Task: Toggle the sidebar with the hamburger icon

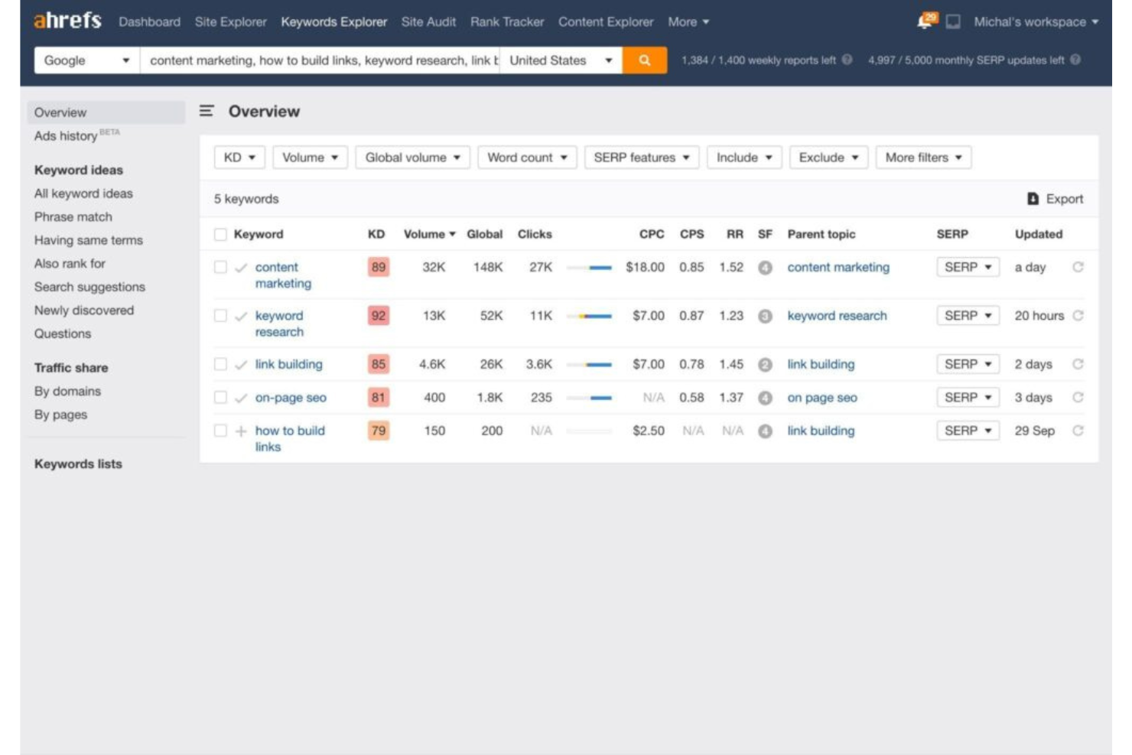Action: 207,111
